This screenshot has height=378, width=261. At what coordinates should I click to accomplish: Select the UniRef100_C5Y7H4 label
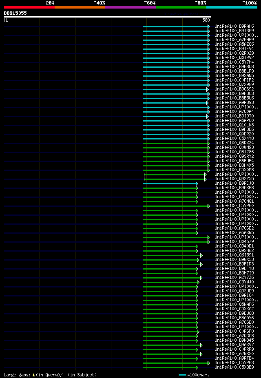[x=234, y=62]
